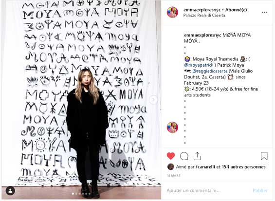Unlike the post with the red heart
The image size is (275, 201).
coord(171,156)
